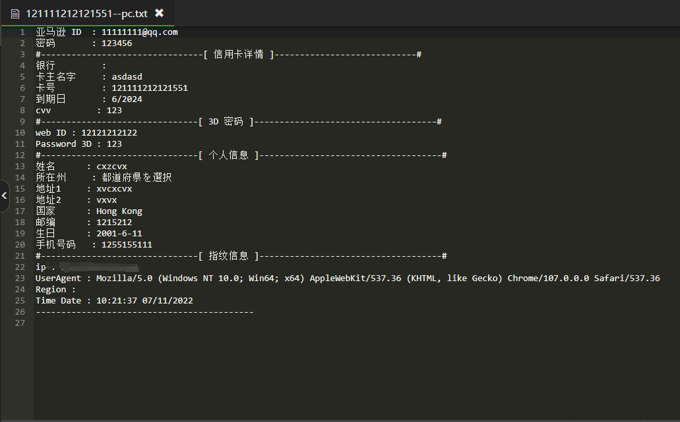Click line number 12 in the gutter

coord(20,155)
